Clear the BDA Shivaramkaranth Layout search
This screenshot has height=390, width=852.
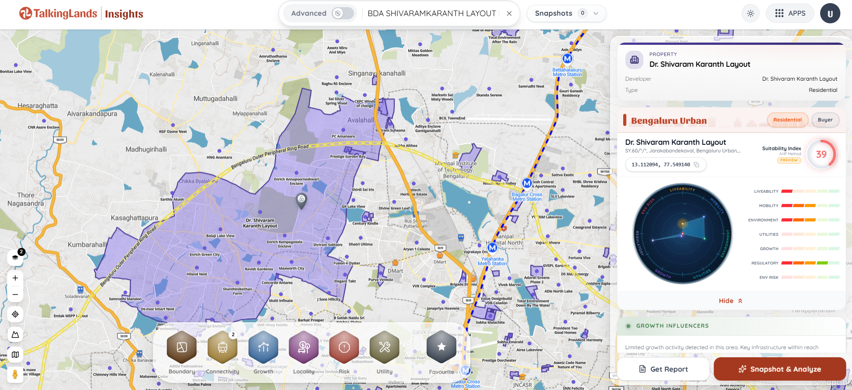(x=509, y=13)
